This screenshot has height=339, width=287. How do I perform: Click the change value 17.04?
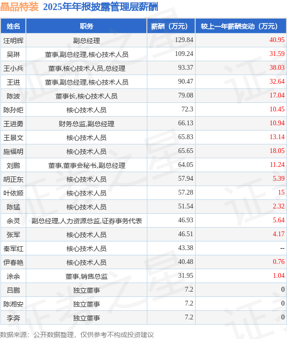[277, 95]
